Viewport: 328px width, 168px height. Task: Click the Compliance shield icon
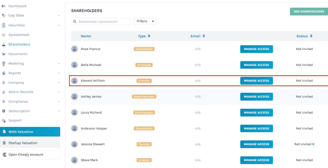point(4,101)
